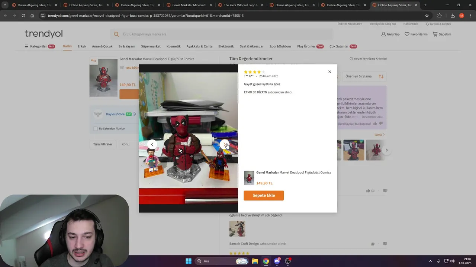
Task: Open Saat & Aksesuar category
Action: pyautogui.click(x=252, y=46)
